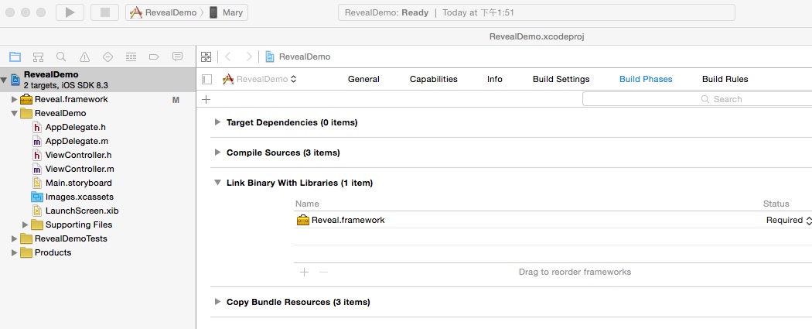Open the Test navigator diamond icon
The image size is (812, 329).
(107, 57)
